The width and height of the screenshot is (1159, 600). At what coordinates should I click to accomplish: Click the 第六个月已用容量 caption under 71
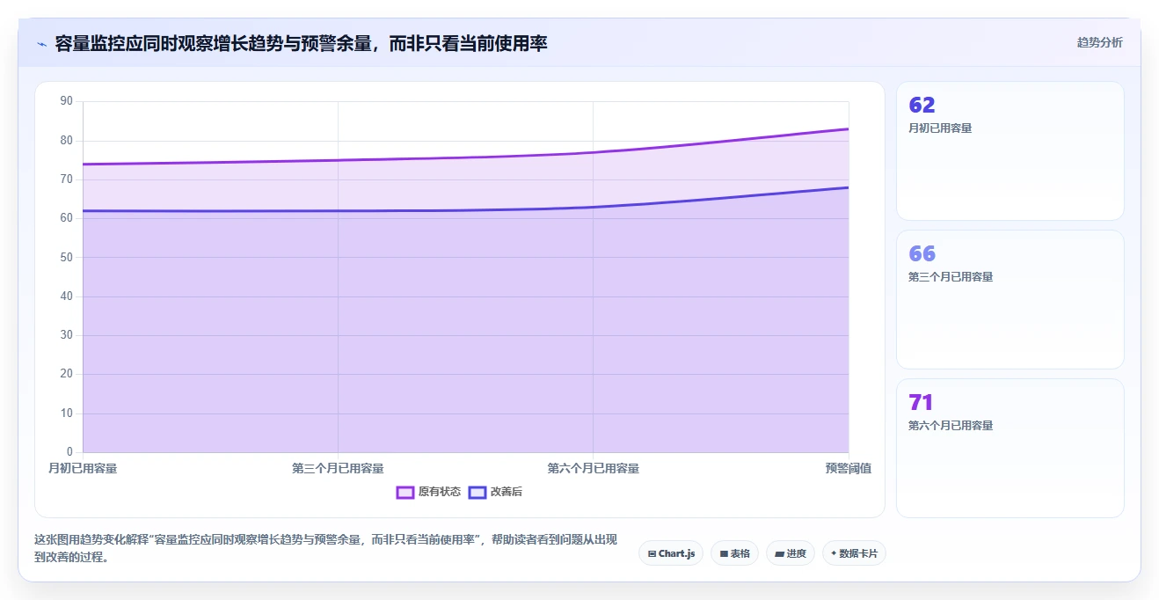coord(951,426)
